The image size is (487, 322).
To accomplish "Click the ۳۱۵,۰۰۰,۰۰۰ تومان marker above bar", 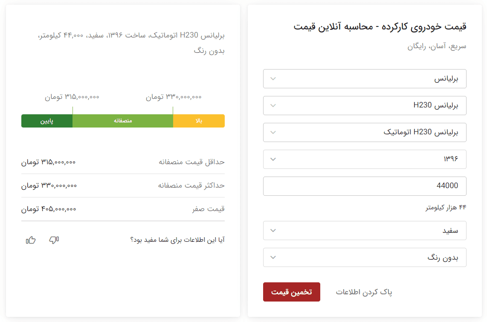I will point(72,97).
